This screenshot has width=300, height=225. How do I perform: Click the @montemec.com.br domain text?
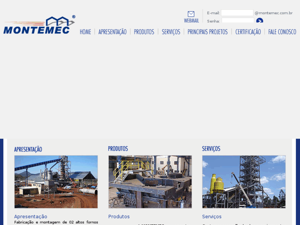pyautogui.click(x=274, y=13)
